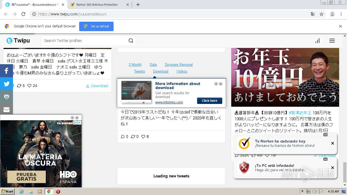Open the statistics bar chart icon

point(317,41)
